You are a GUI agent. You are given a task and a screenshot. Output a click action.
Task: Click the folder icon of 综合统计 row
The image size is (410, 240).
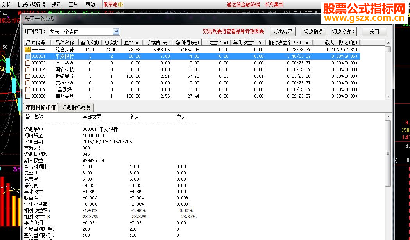(28, 49)
